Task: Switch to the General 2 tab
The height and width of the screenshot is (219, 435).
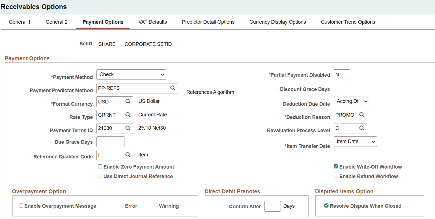Action: click(56, 22)
